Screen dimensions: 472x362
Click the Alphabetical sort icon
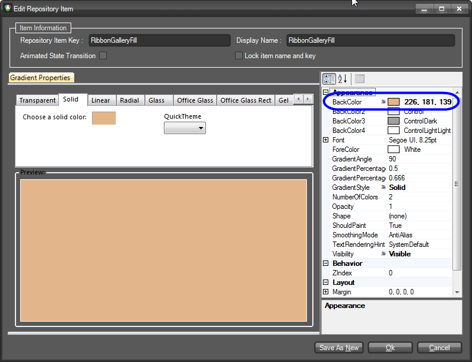click(x=343, y=79)
